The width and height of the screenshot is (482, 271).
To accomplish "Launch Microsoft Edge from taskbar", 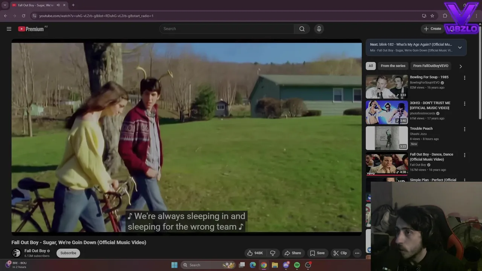I will click(x=253, y=265).
